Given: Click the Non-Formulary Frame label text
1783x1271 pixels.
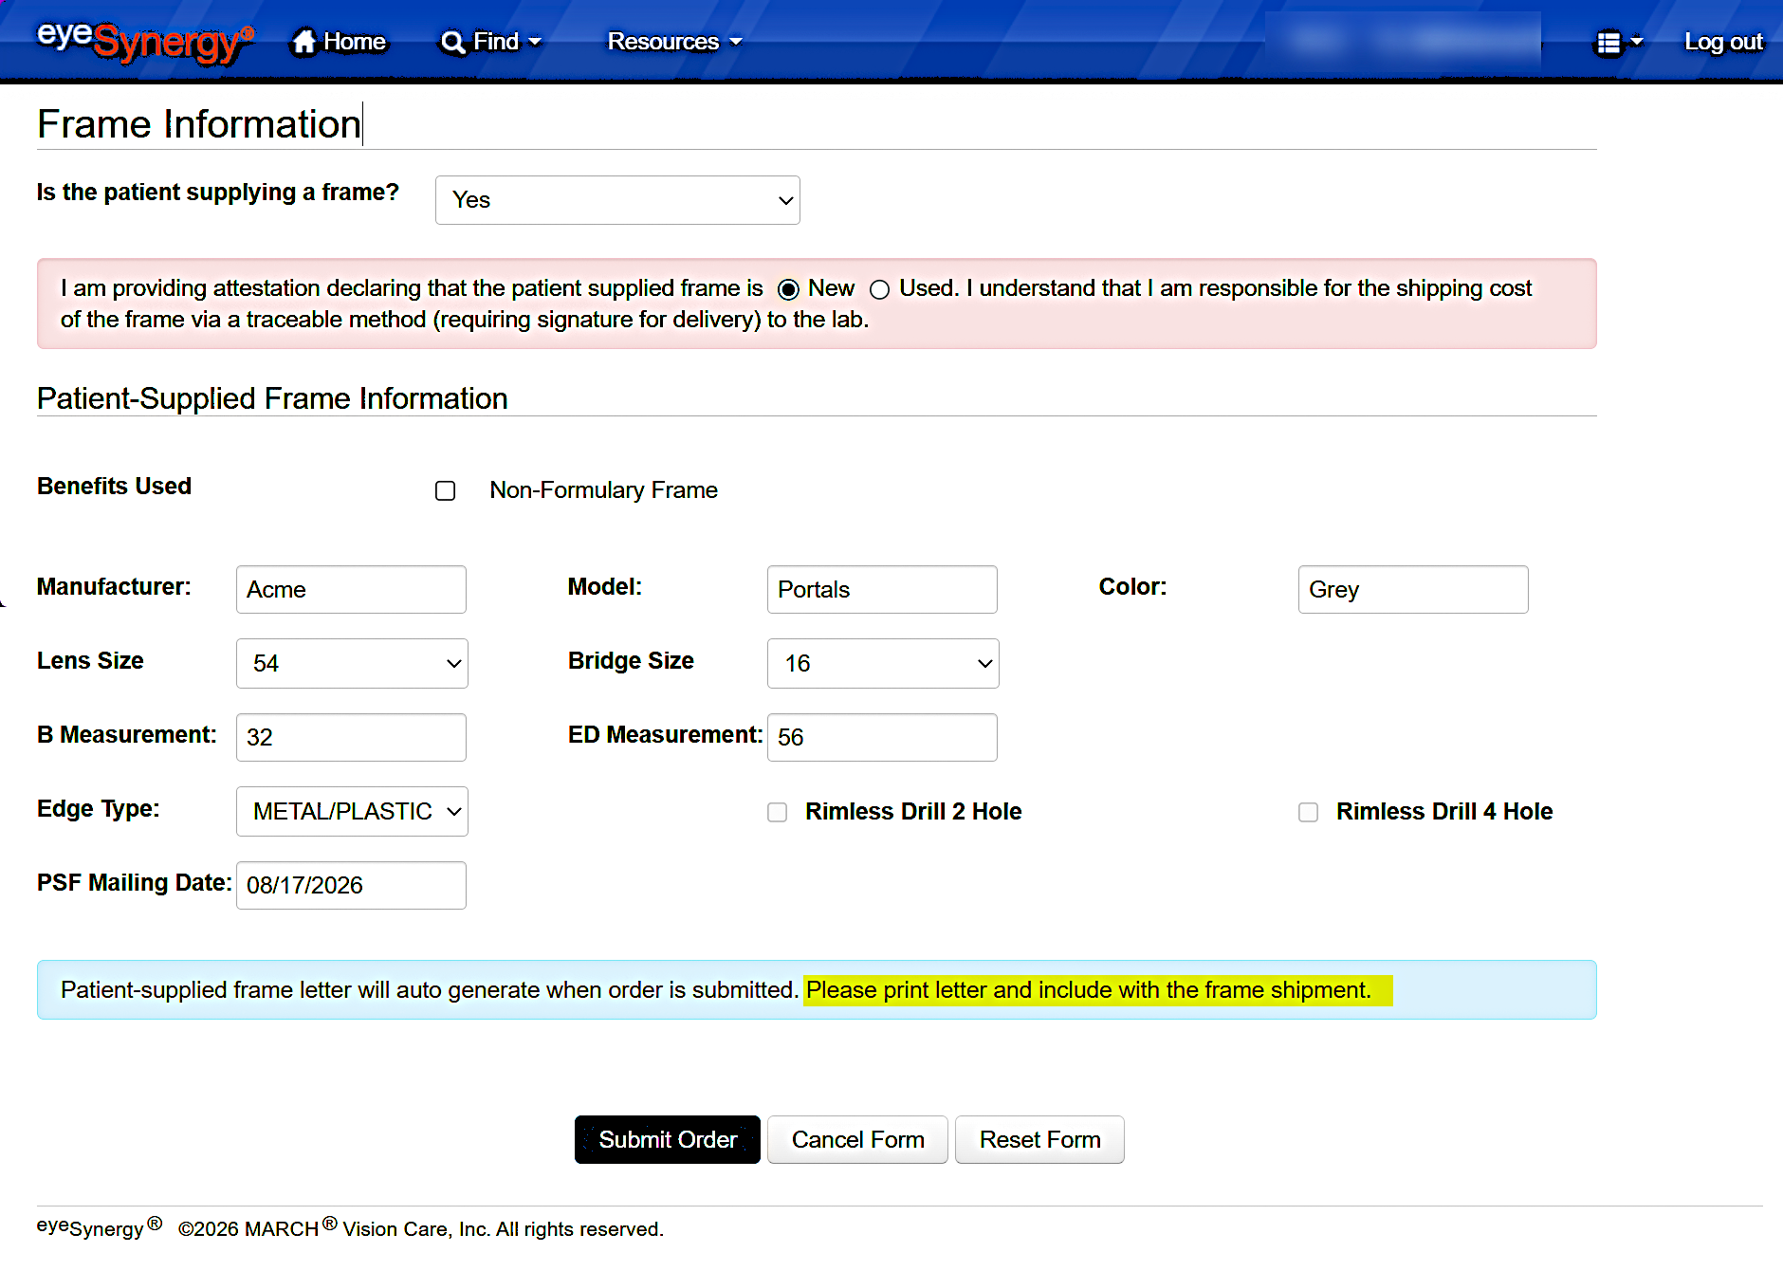Looking at the screenshot, I should 603,490.
